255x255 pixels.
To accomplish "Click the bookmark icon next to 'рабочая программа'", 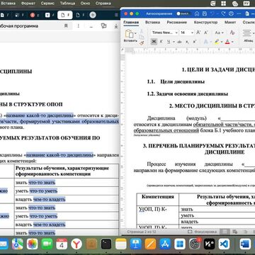I will pyautogui.click(x=66, y=25).
